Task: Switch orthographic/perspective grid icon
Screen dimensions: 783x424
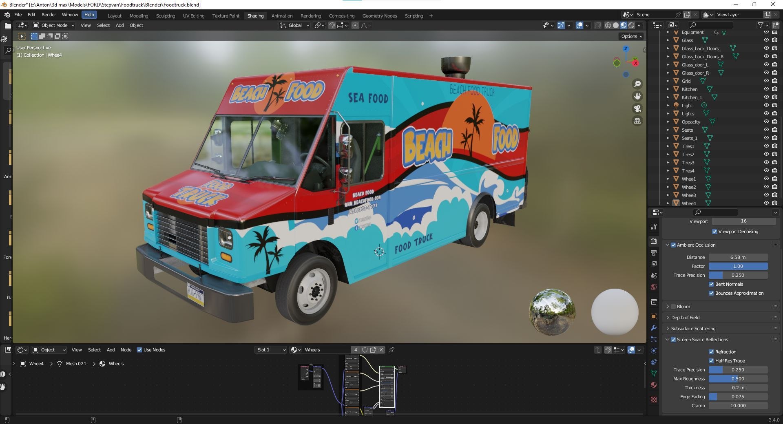Action: (637, 121)
